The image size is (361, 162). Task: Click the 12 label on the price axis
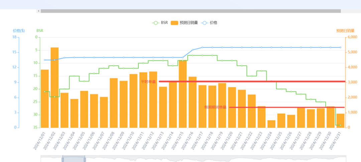15,67
